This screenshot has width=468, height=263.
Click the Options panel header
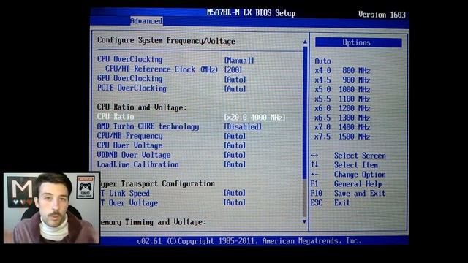358,42
